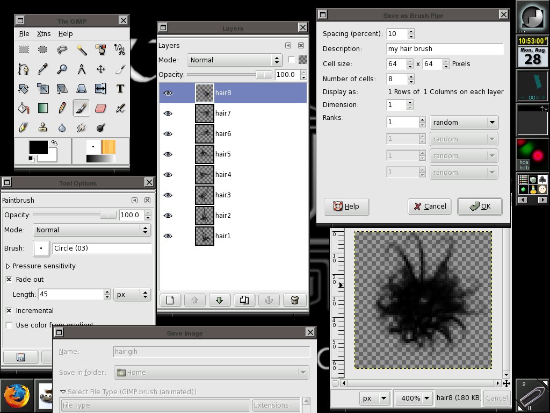550x413 pixels.
Task: Choose the Color Picker eyedropper tool
Action: tap(43, 69)
